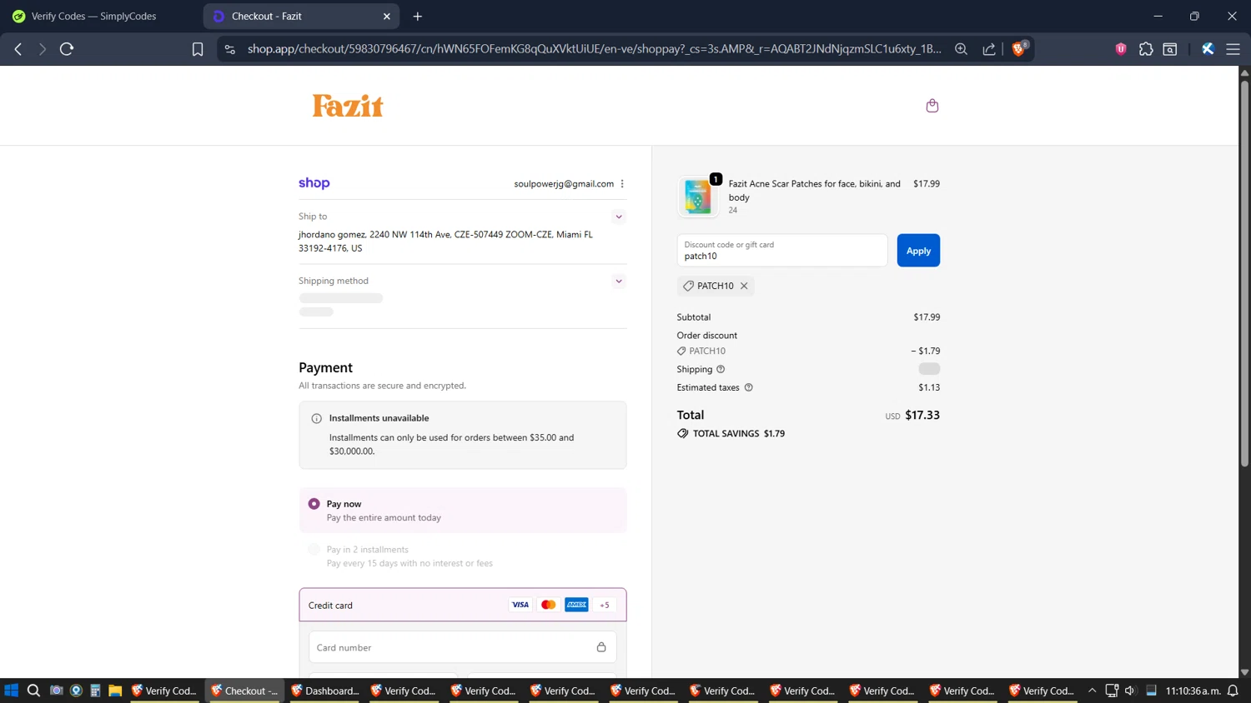Open the notification center bell
Viewport: 1251px width, 703px height.
(1233, 691)
